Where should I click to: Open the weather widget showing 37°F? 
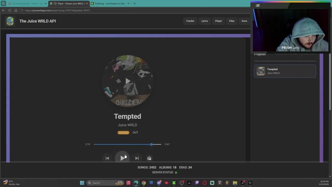(12, 183)
